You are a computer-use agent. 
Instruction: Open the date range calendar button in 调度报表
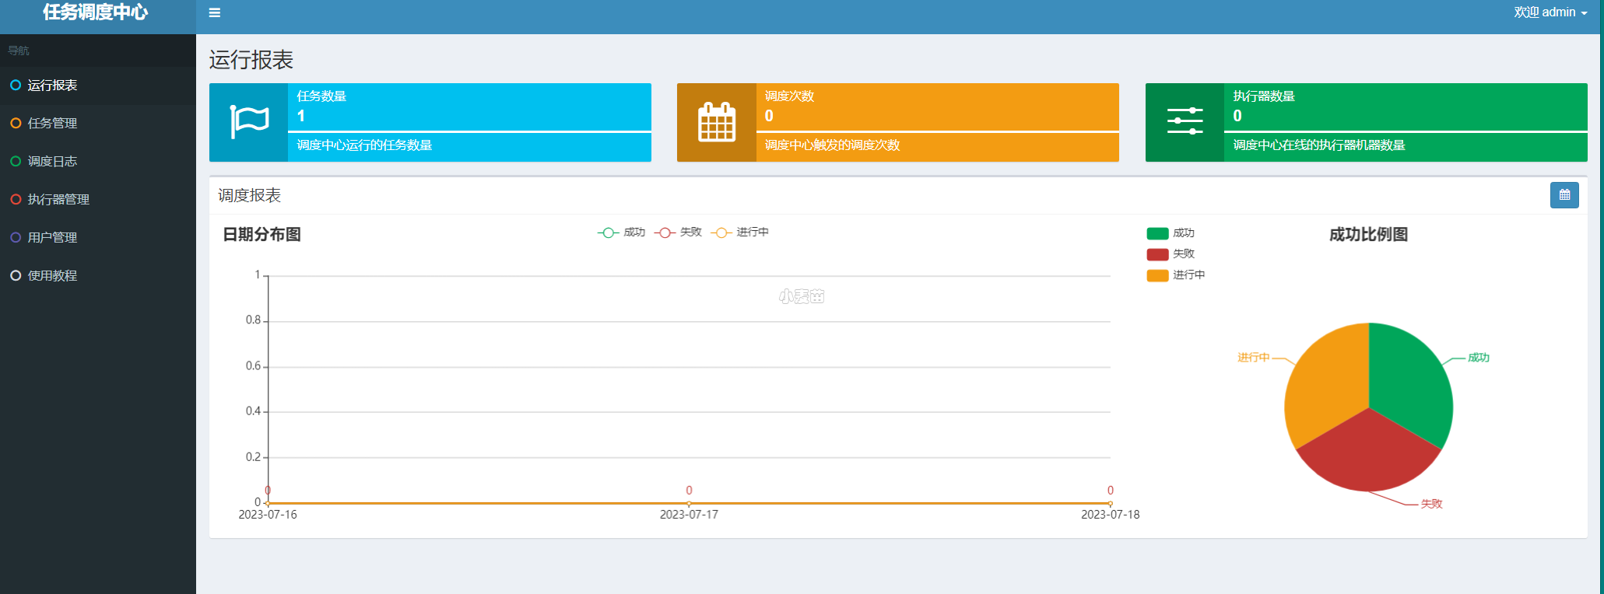coord(1564,195)
